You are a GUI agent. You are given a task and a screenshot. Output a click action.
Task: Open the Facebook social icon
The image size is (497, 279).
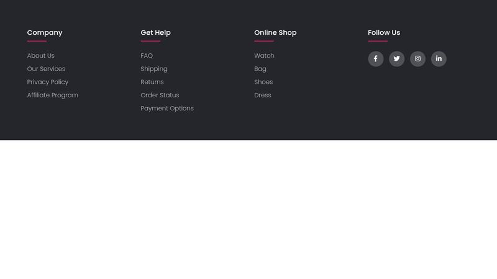[x=375, y=59]
